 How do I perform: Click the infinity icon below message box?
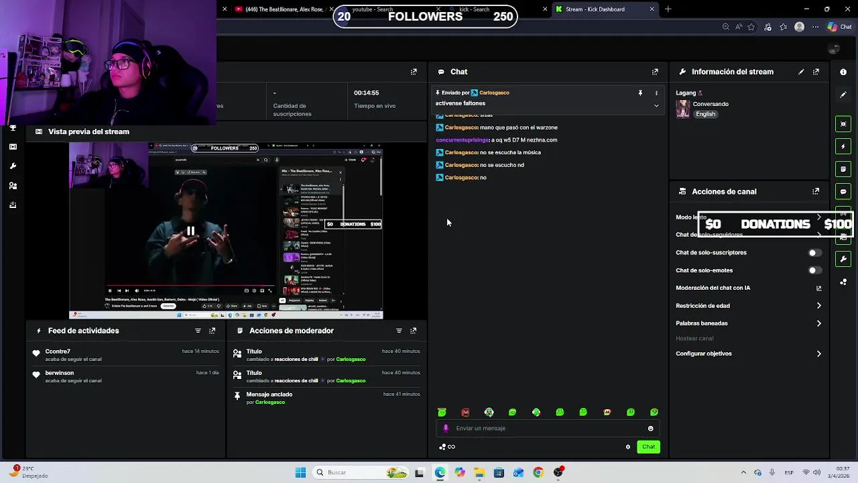452,447
